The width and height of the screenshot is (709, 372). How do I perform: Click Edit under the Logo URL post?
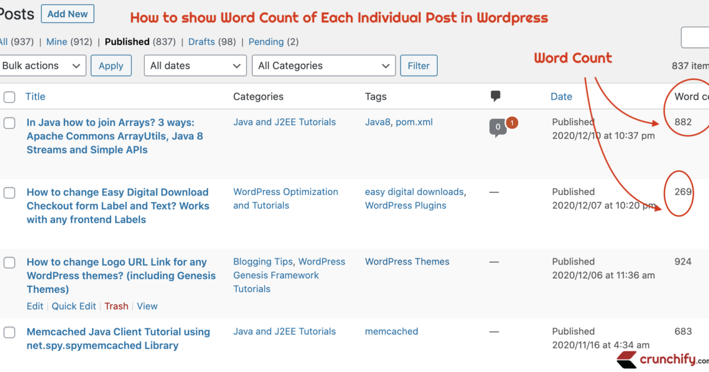[x=35, y=306]
